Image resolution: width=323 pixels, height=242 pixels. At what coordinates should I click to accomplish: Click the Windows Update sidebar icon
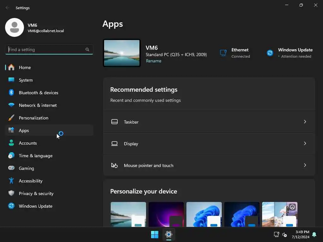coord(11,206)
